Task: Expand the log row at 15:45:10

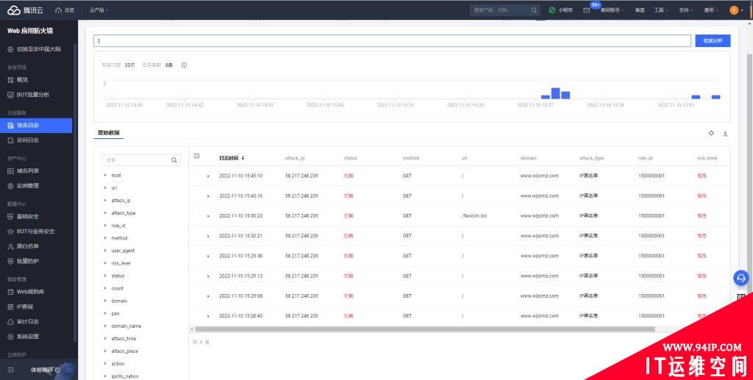Action: [208, 176]
